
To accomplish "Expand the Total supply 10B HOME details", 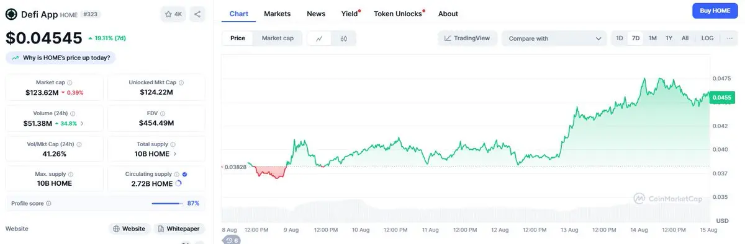I will [x=156, y=154].
